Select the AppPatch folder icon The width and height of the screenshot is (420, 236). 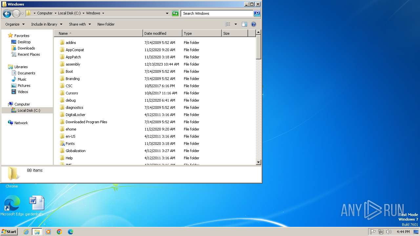point(62,57)
